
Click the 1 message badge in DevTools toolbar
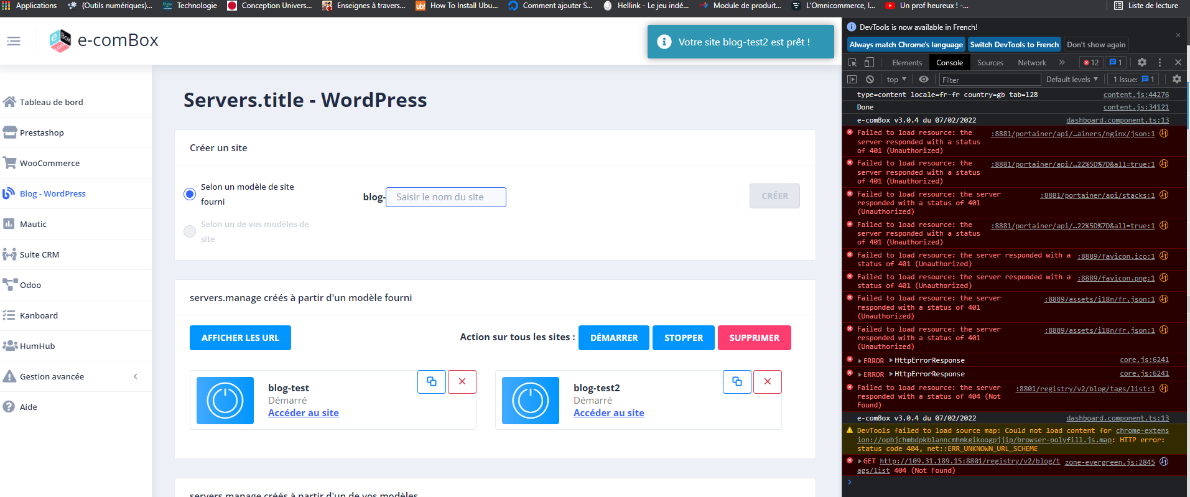click(1116, 62)
